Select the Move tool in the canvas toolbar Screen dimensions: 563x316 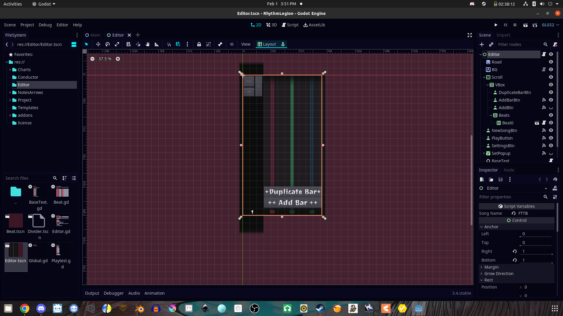(x=98, y=44)
